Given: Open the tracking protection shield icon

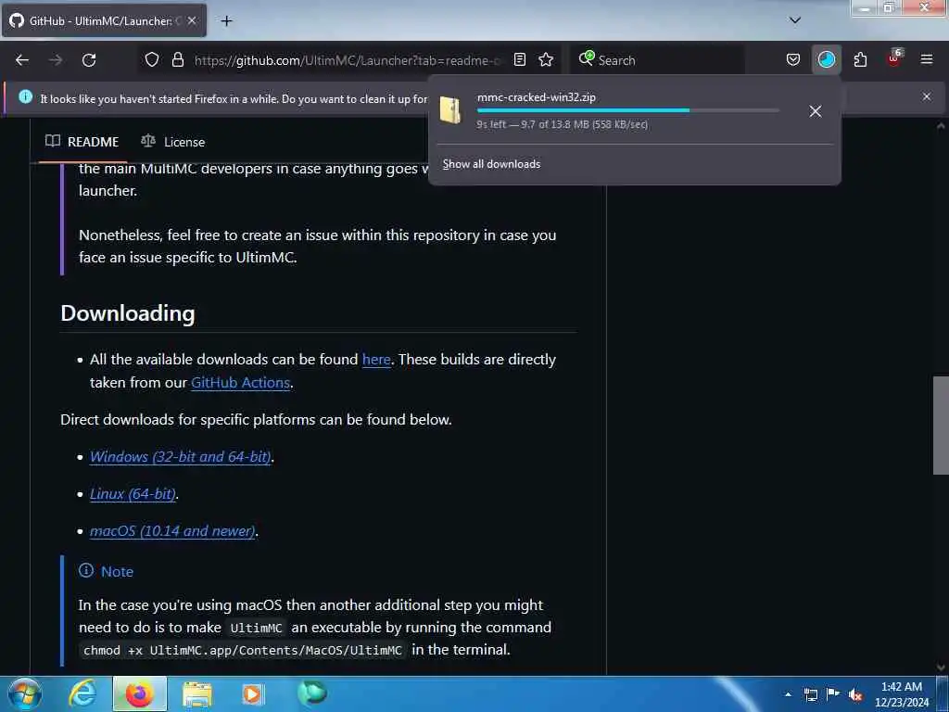Looking at the screenshot, I should 152,59.
